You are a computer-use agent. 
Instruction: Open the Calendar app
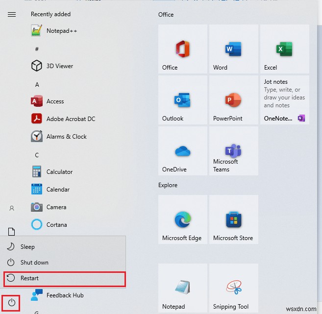pyautogui.click(x=50, y=189)
